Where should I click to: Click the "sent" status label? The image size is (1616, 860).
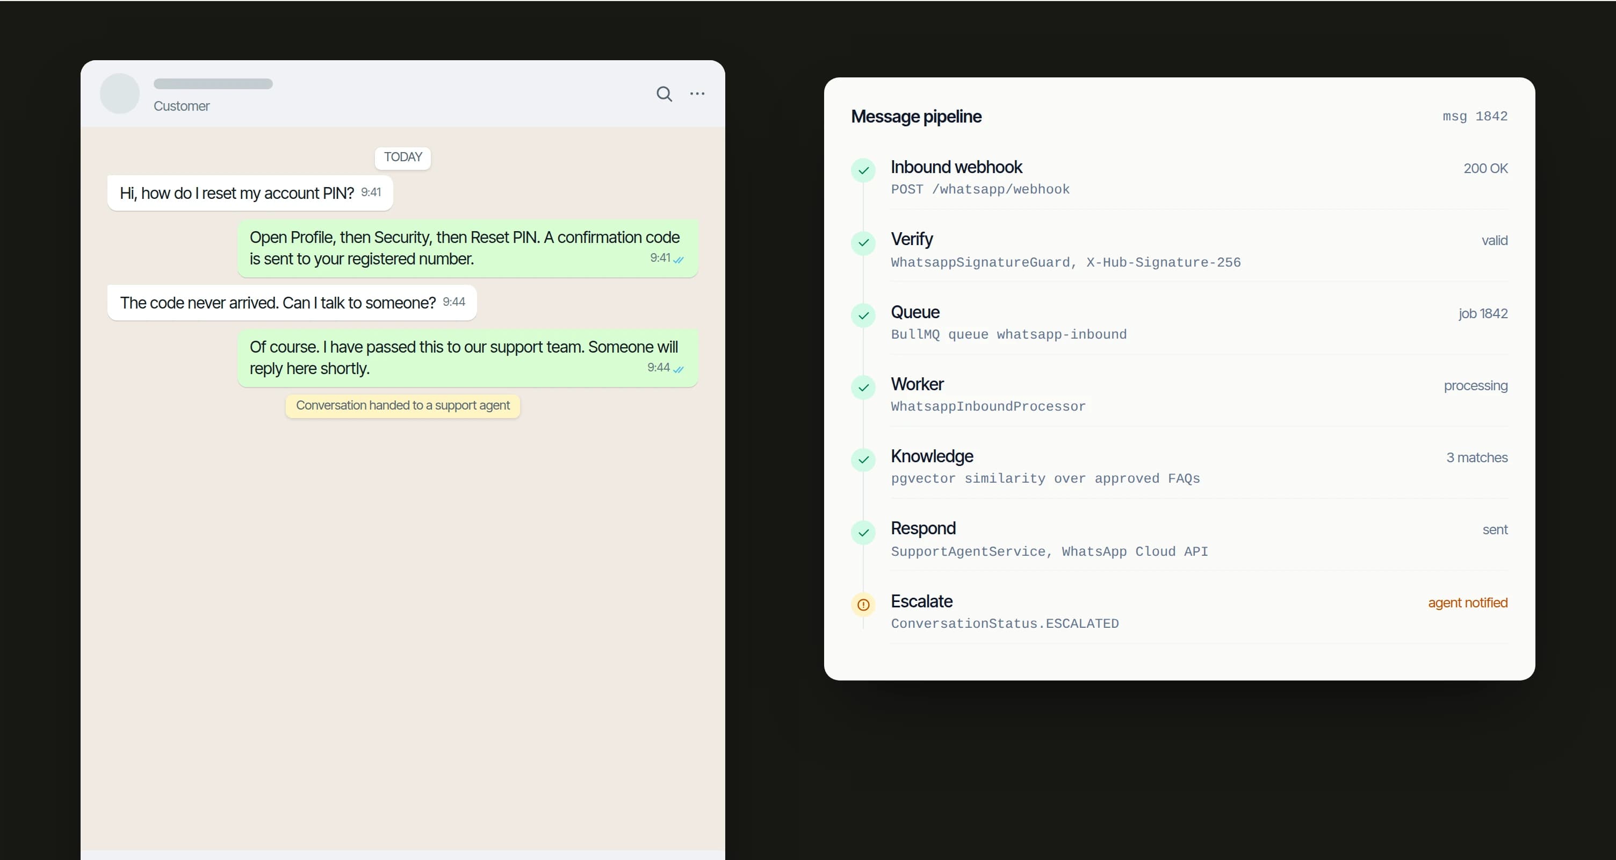point(1495,530)
